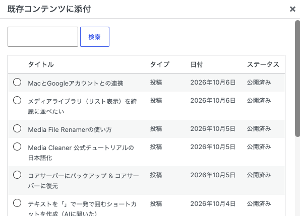Click the タイプ column header
The width and height of the screenshot is (300, 216).
tap(160, 64)
